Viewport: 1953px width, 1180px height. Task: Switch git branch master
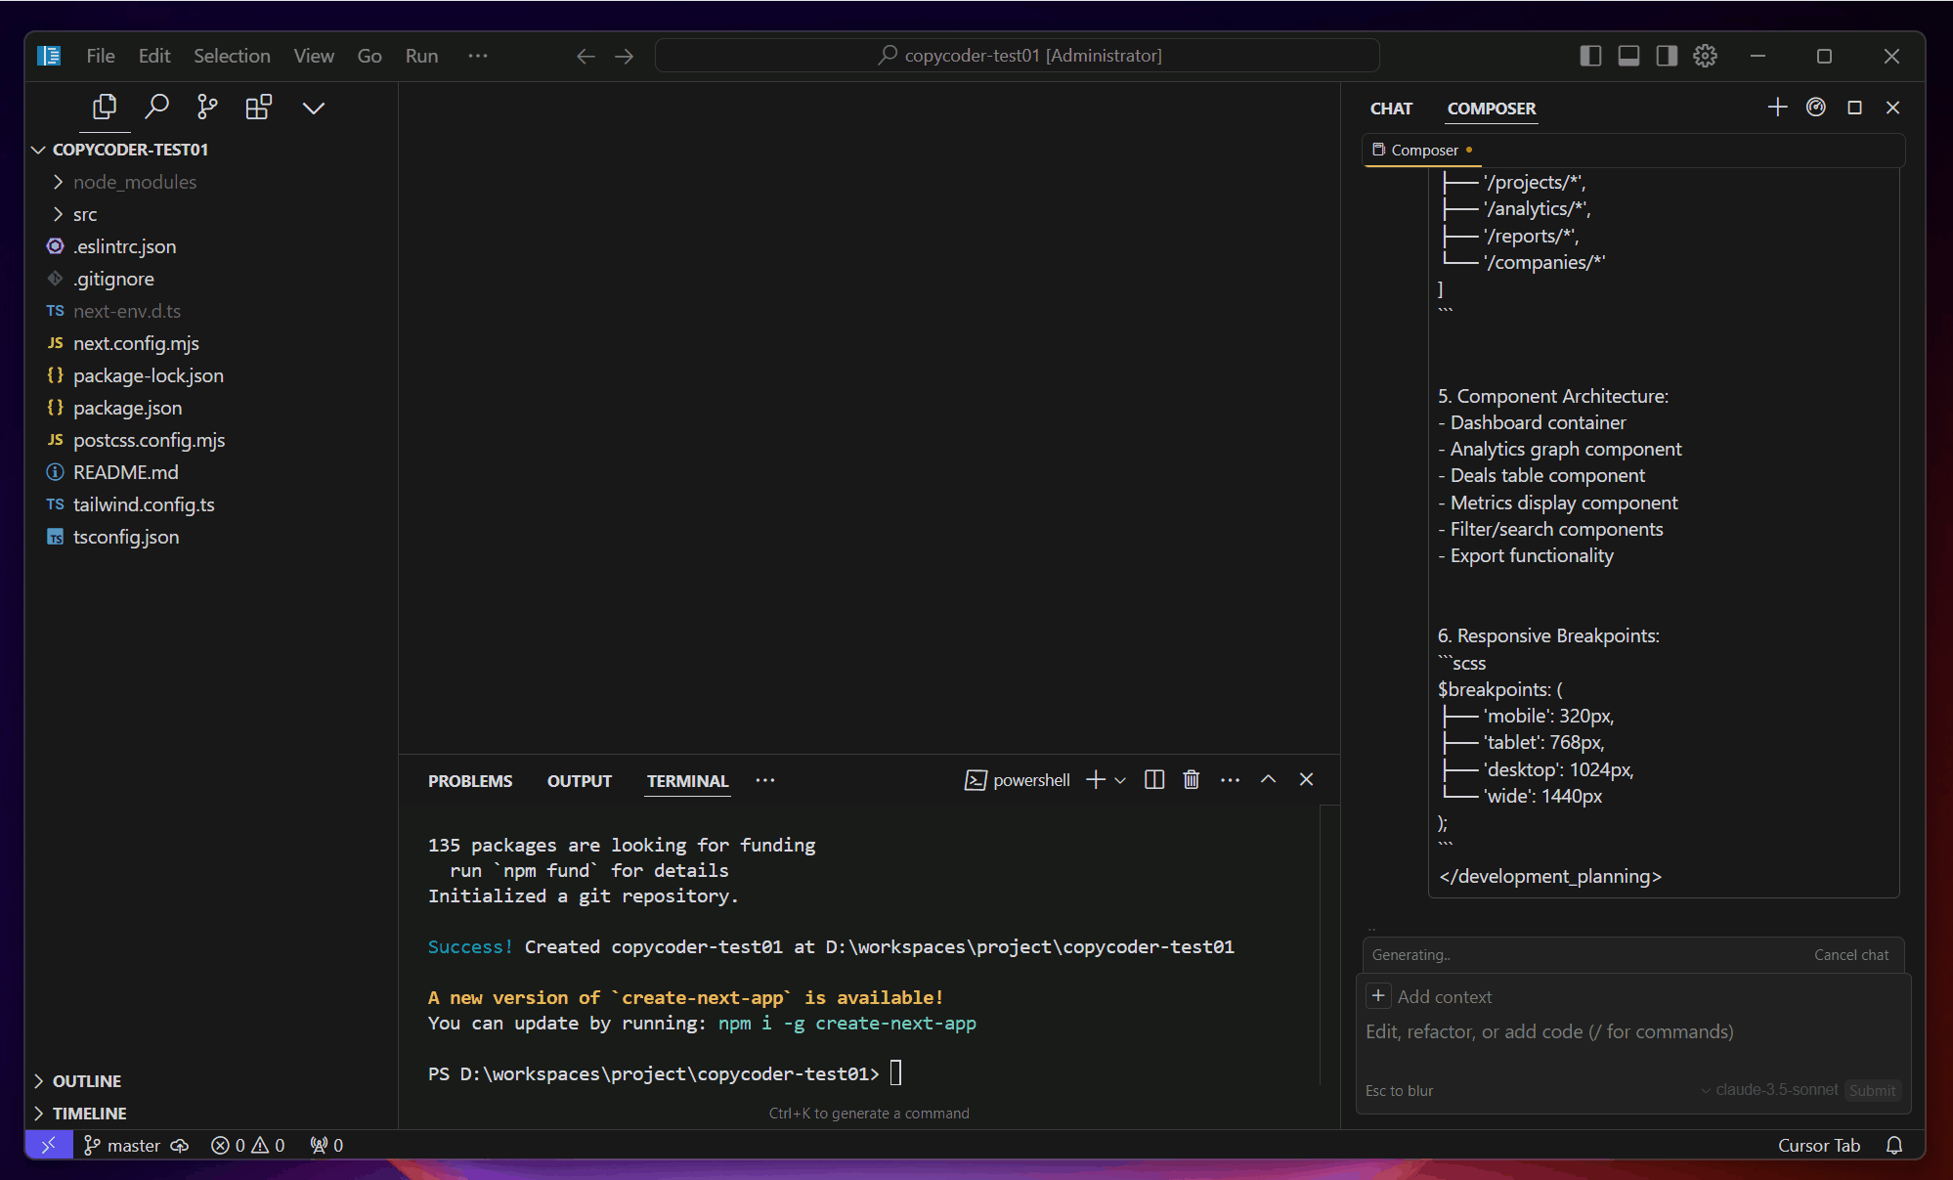pos(122,1145)
